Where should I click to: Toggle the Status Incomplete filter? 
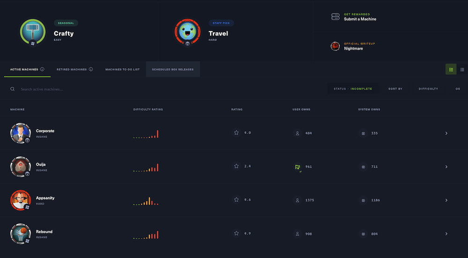(x=352, y=89)
